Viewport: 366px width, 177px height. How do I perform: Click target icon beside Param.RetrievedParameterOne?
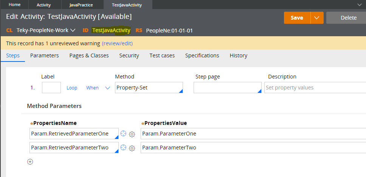pyautogui.click(x=123, y=134)
